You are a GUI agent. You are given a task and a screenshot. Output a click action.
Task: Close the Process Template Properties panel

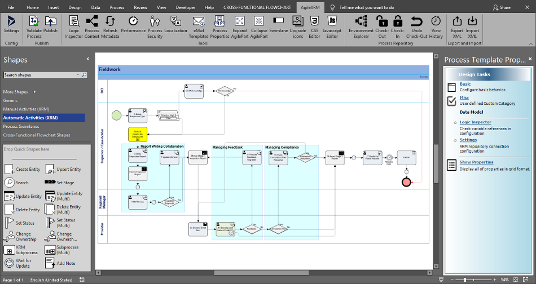coord(530,59)
